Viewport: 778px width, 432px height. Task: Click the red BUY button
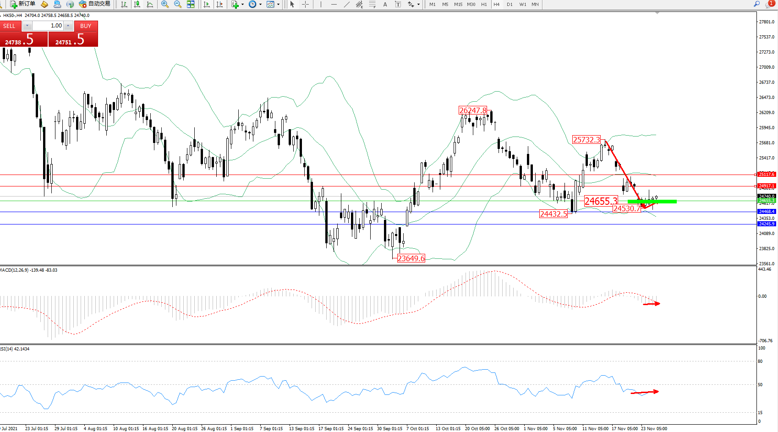click(86, 26)
